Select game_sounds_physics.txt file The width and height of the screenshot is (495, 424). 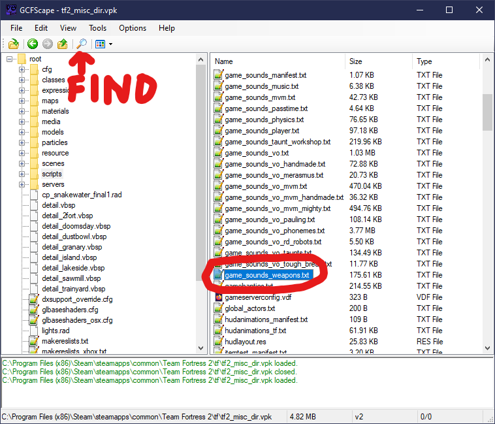[x=264, y=120]
